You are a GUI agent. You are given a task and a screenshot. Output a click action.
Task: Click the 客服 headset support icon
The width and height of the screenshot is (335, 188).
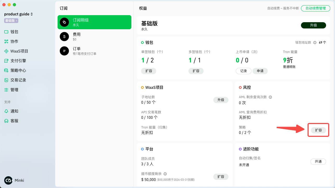pyautogui.click(x=6, y=121)
